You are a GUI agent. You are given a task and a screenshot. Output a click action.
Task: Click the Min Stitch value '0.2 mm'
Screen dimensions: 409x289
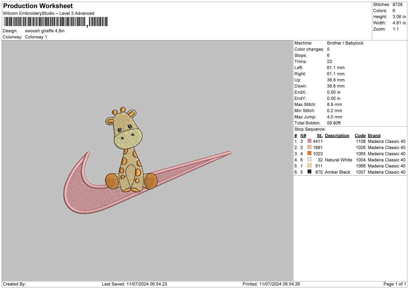[334, 111]
